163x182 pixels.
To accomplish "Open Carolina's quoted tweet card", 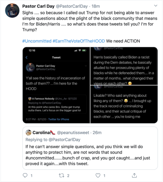I will [x=90, y=148].
